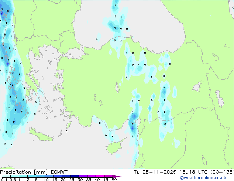Click the '30' legend scale label
The height and width of the screenshot is (181, 234).
click(80, 180)
